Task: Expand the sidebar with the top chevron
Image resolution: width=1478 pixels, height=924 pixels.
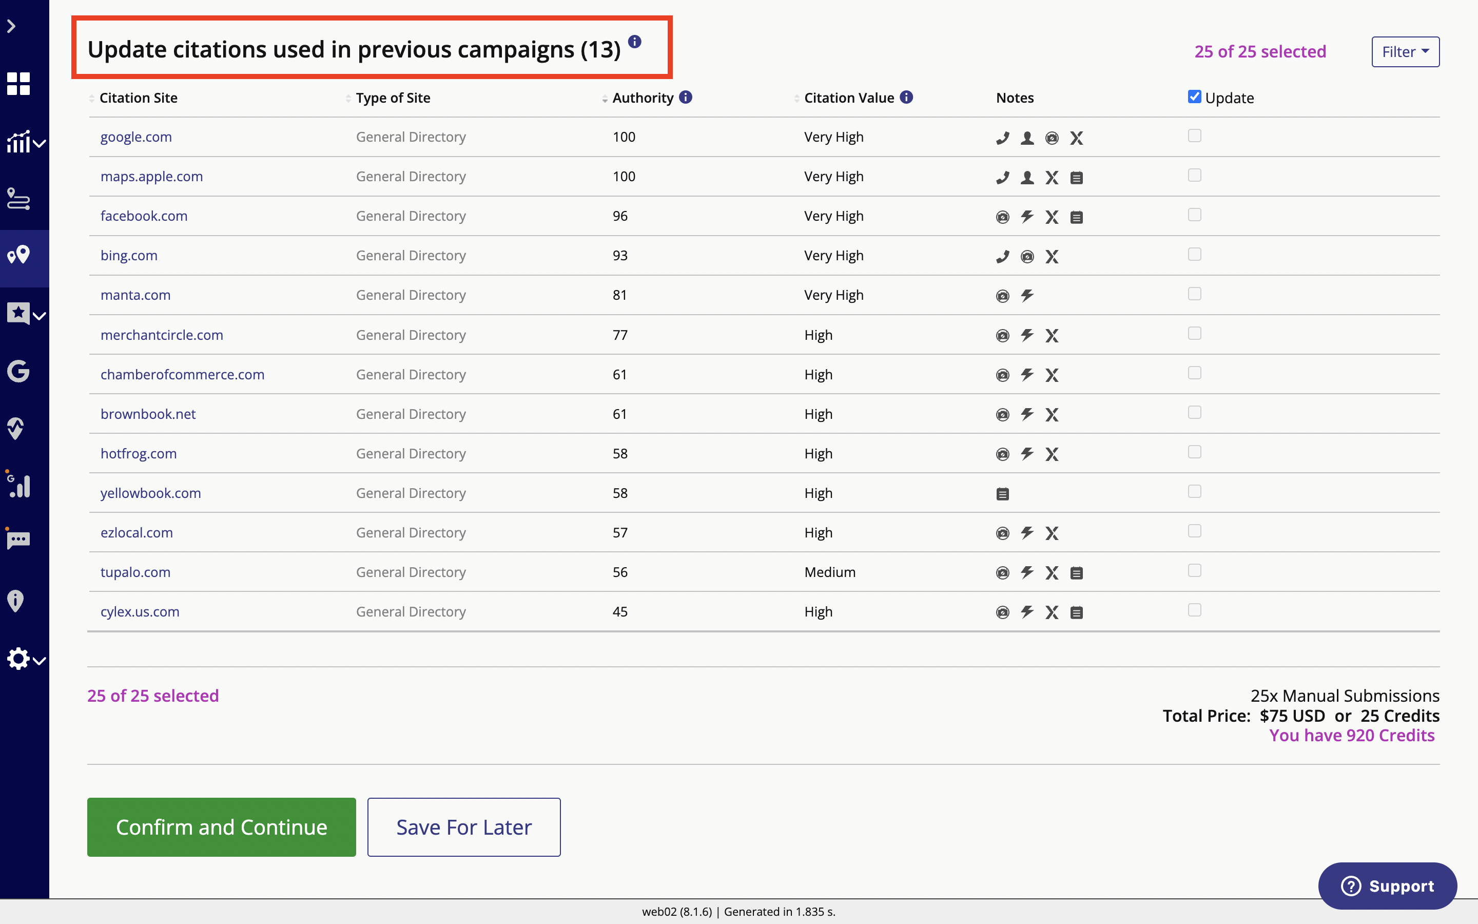Action: click(11, 26)
